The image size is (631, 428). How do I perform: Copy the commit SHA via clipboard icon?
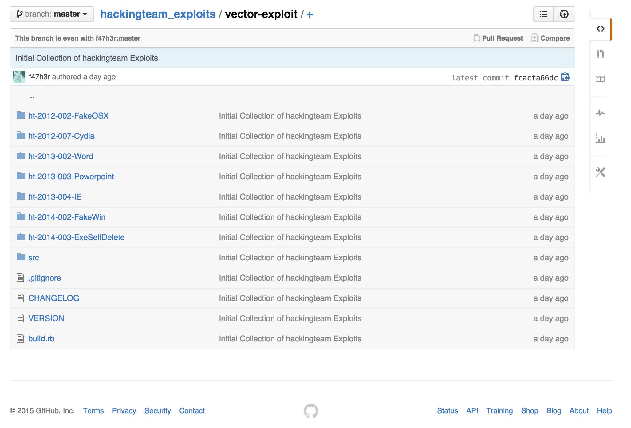click(x=565, y=77)
